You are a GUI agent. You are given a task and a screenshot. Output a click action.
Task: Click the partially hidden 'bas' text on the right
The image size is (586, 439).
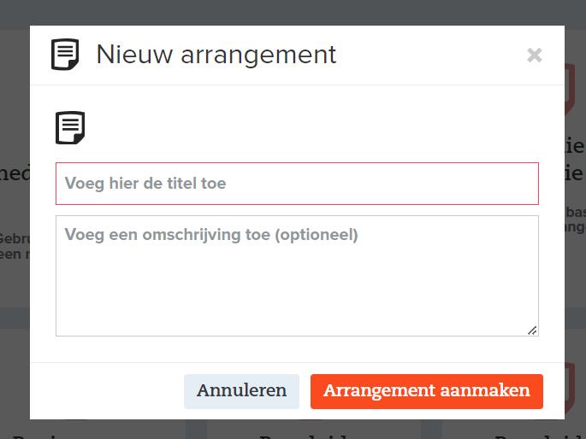click(576, 212)
